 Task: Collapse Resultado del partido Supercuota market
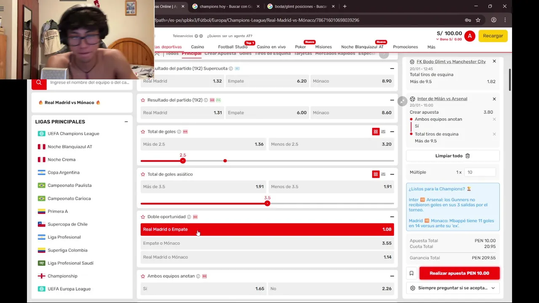point(392,69)
